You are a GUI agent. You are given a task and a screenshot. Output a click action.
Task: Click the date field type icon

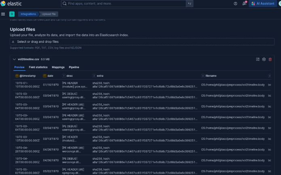44,76
